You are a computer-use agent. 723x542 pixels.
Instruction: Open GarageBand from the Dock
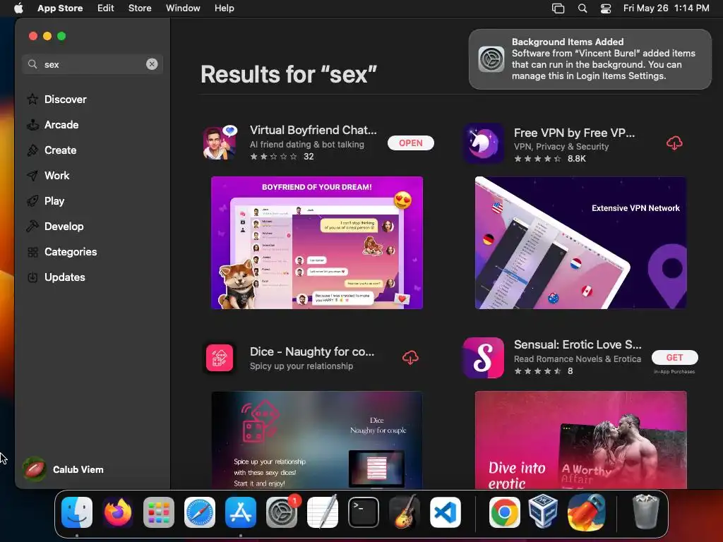click(405, 512)
